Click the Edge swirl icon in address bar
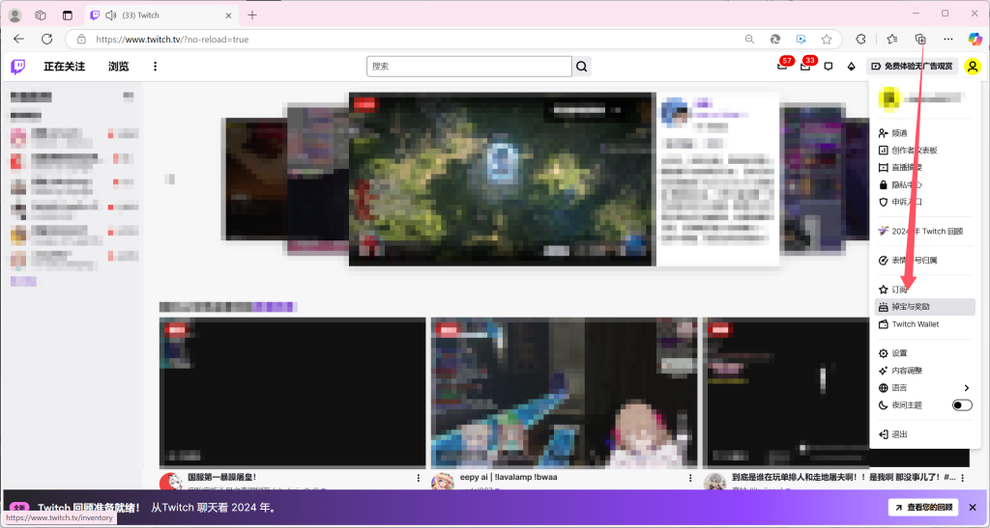The image size is (990, 528). pyautogui.click(x=775, y=39)
